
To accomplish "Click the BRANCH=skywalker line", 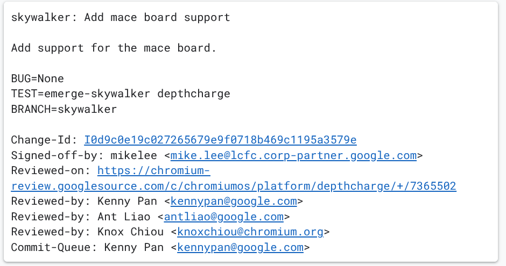I will click(x=64, y=110).
